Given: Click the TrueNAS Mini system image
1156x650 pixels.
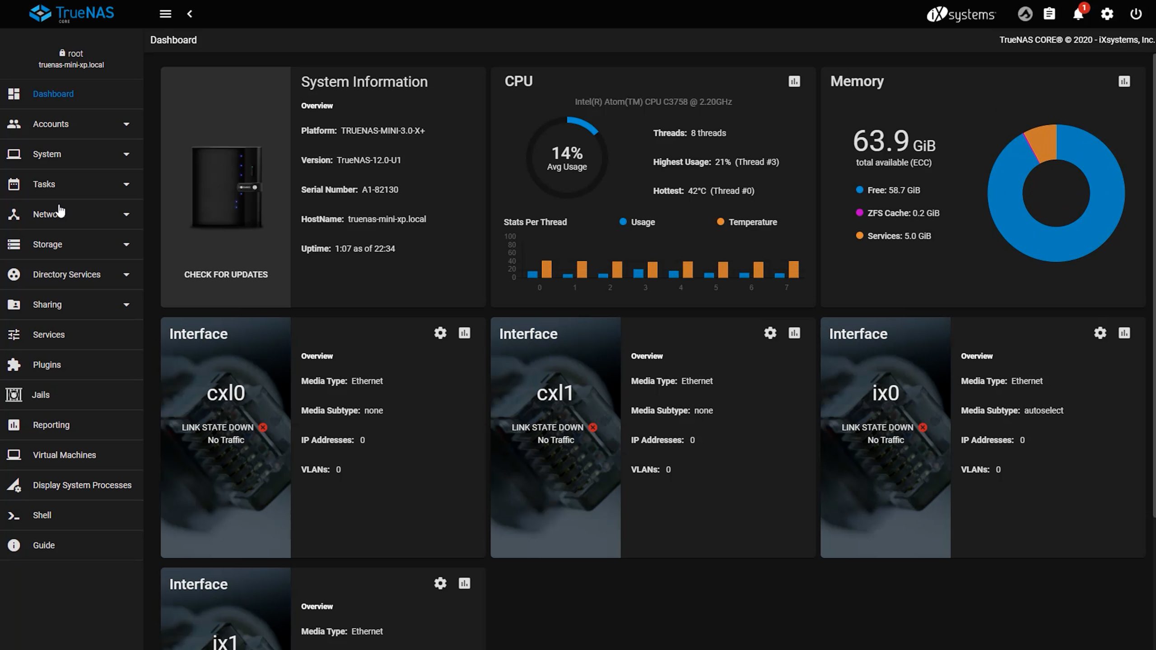Looking at the screenshot, I should coord(226,187).
